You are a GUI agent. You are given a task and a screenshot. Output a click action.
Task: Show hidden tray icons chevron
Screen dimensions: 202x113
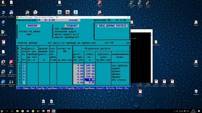pyautogui.click(x=175, y=111)
